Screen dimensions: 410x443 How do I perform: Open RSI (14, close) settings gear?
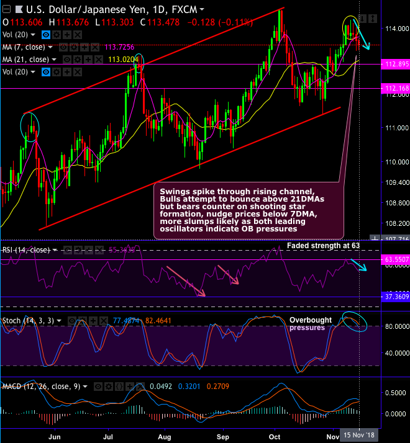point(78,250)
